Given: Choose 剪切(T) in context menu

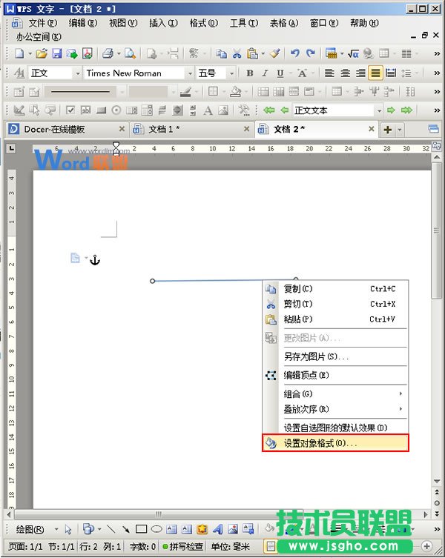Looking at the screenshot, I should point(335,304).
